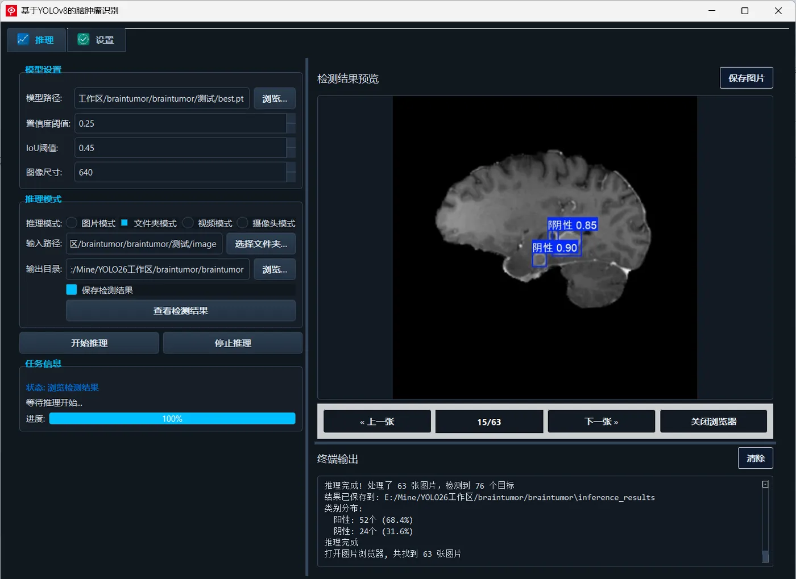Click the 查看检测结果 button
The image size is (796, 579).
pos(181,311)
